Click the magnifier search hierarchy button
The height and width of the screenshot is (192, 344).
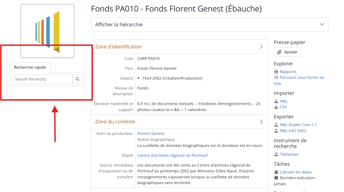click(x=78, y=79)
